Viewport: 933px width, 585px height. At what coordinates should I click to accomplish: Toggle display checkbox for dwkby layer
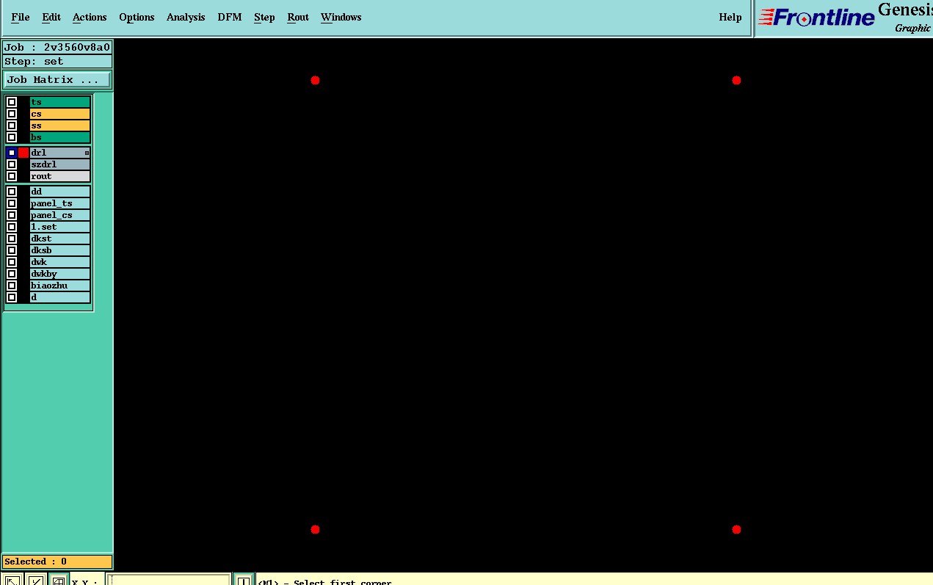click(12, 274)
